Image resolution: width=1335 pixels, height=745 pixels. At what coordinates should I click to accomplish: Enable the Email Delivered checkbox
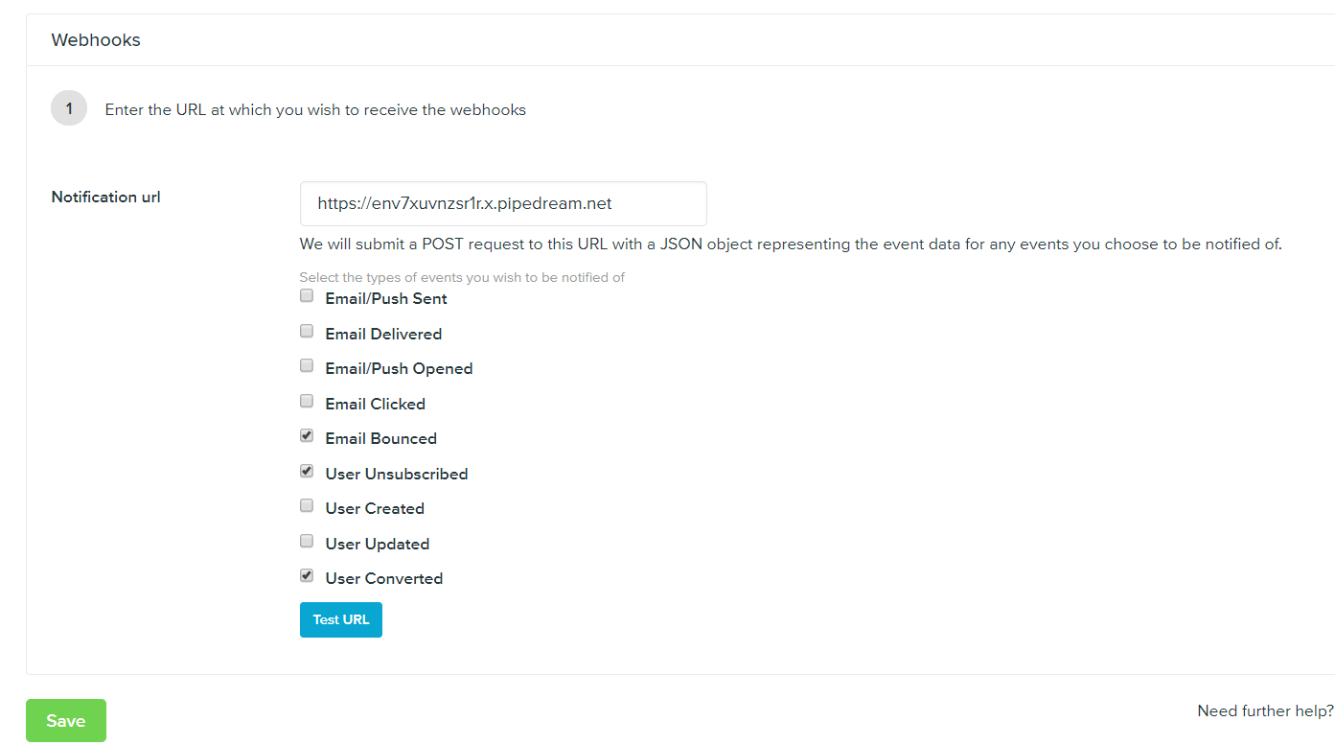(x=307, y=332)
